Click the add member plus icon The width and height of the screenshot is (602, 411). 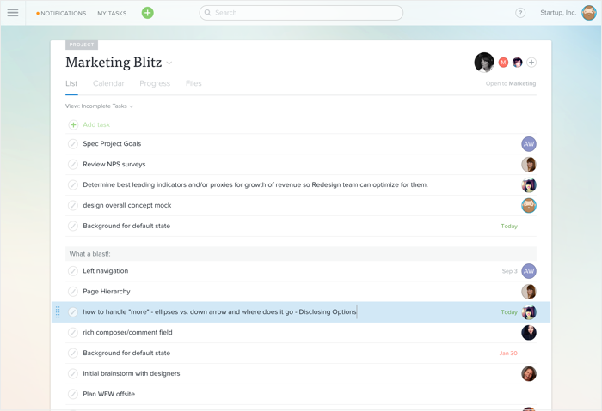click(531, 63)
